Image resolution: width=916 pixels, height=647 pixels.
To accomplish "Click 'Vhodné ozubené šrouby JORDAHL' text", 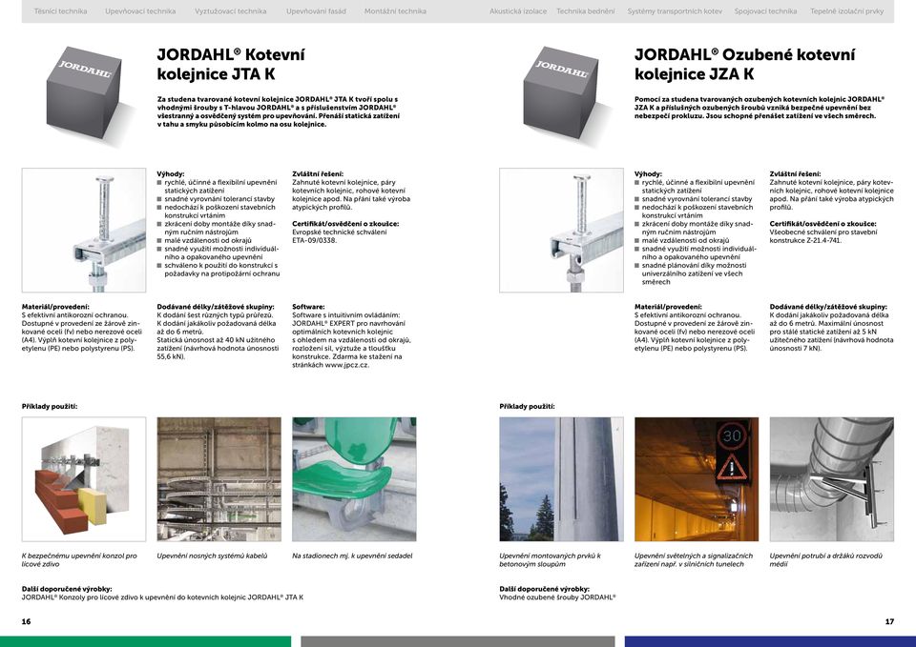I will pos(557,597).
